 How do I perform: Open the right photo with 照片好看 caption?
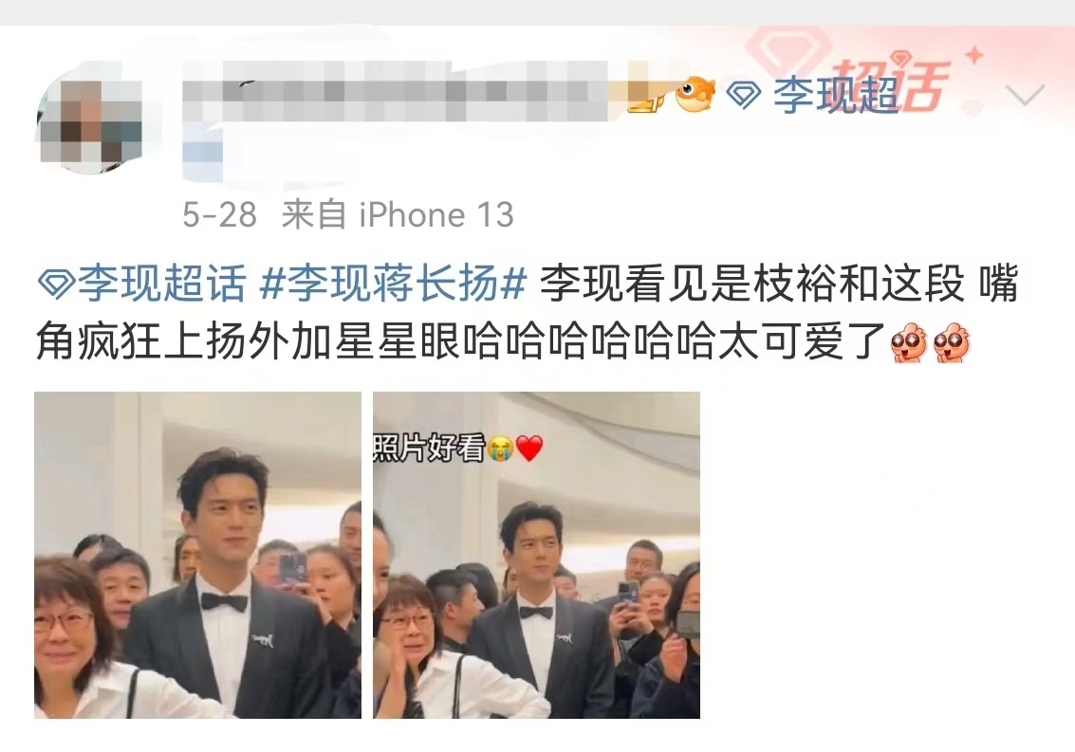[x=536, y=556]
